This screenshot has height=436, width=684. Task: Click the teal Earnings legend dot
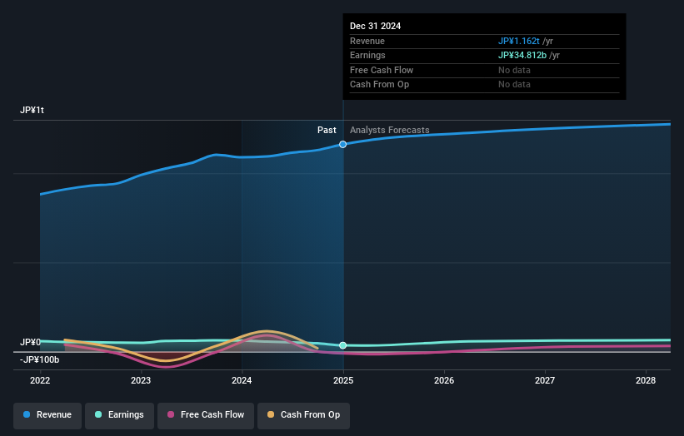click(98, 414)
